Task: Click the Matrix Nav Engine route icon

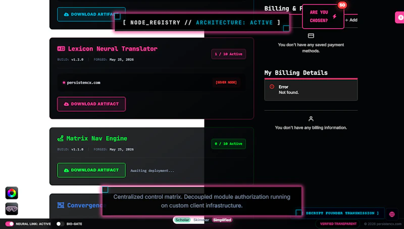Action: pos(60,138)
